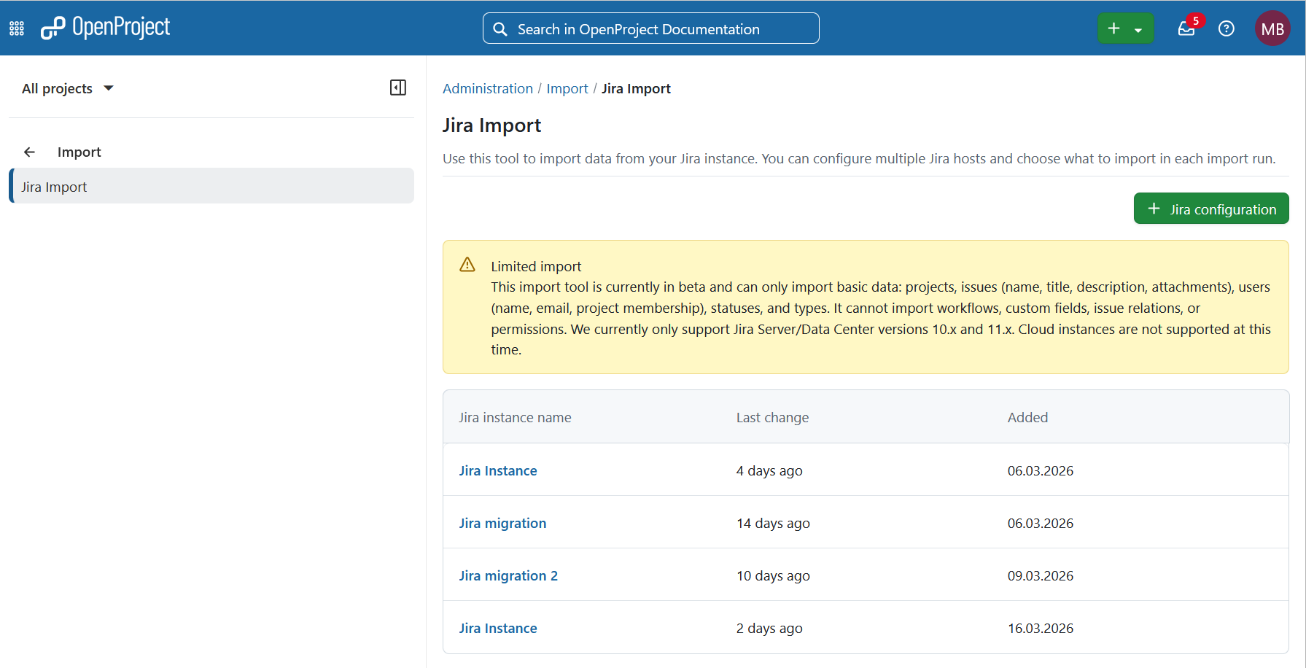This screenshot has height=668, width=1306.
Task: Go to Administration via the breadcrumb
Action: pos(487,88)
